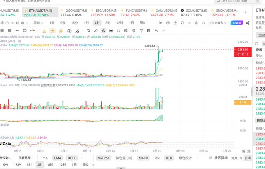Open the 周期 period dropdown
The height and width of the screenshot is (169, 265).
coord(38,23)
